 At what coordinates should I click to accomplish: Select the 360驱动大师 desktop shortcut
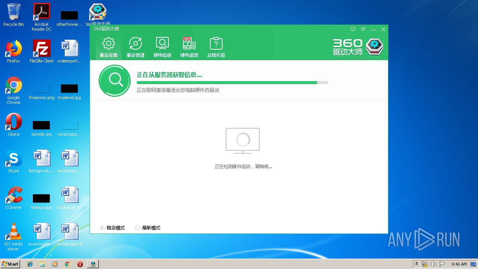pos(98,15)
